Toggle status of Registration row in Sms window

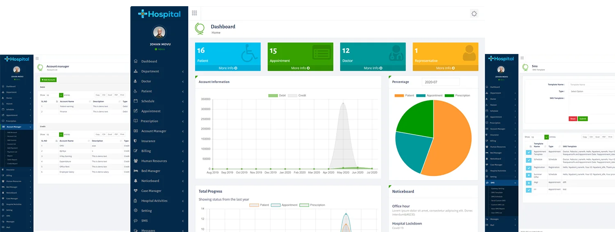pyautogui.click(x=529, y=167)
